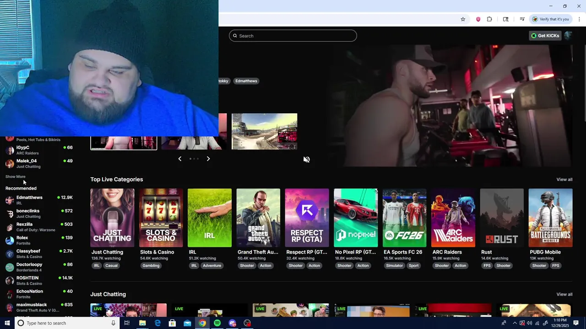The height and width of the screenshot is (329, 586).
Task: Click the Recommended heading in the sidebar
Action: pos(21,188)
